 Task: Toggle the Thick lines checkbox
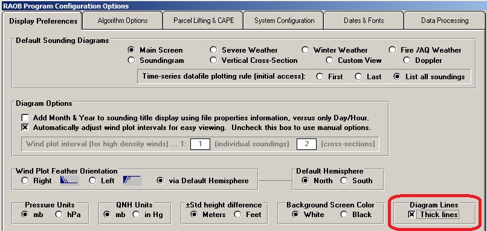click(x=411, y=215)
